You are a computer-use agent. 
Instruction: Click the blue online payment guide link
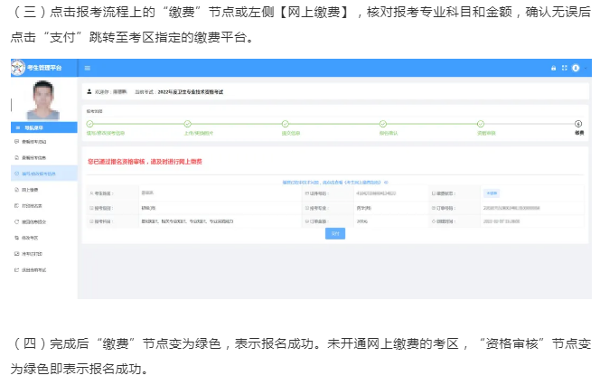click(x=345, y=182)
